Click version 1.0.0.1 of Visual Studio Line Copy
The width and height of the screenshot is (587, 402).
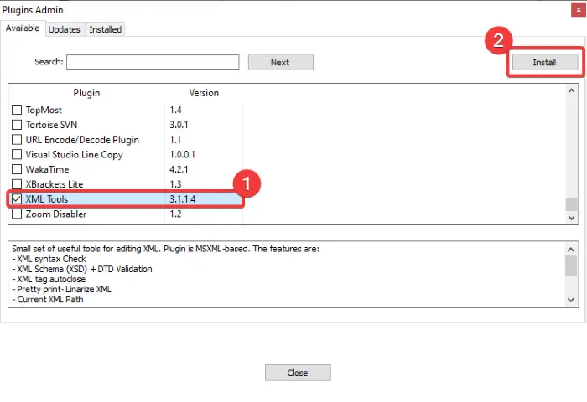tap(182, 154)
